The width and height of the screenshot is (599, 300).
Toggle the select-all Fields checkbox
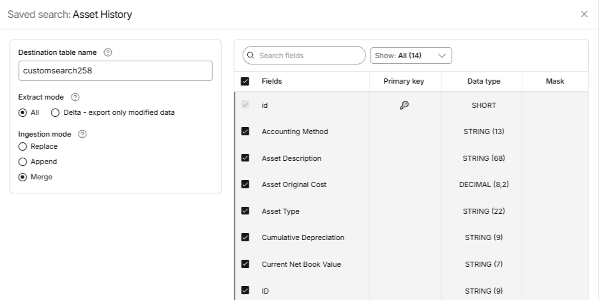coord(245,81)
